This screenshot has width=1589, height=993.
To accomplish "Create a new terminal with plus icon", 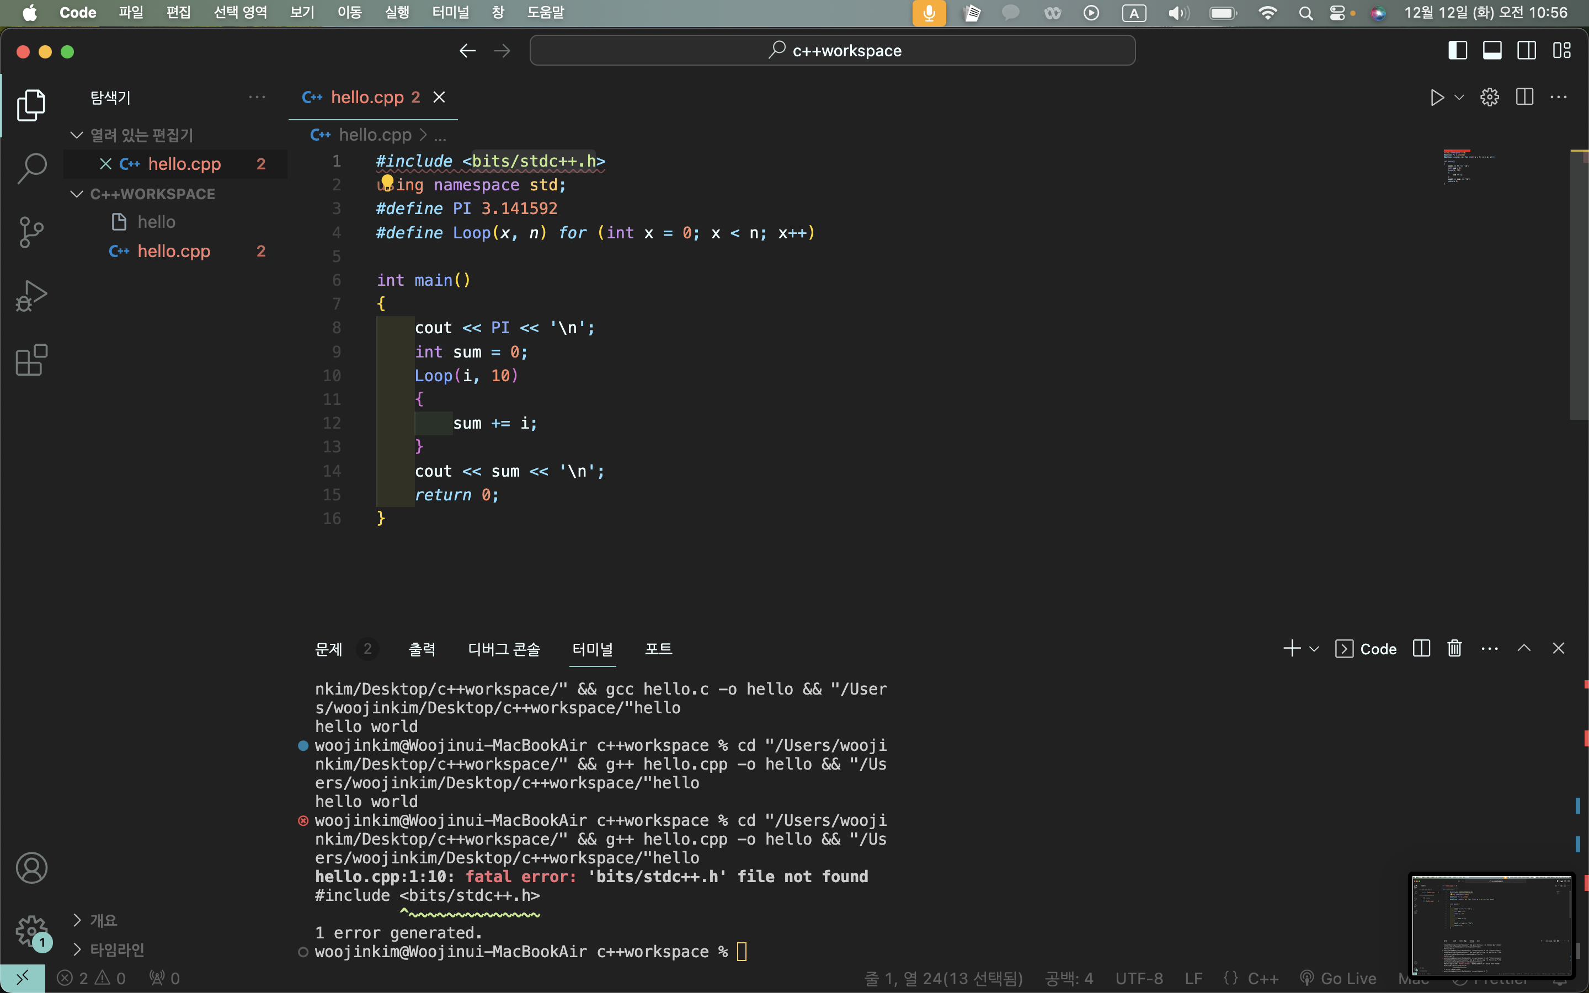I will 1292,648.
